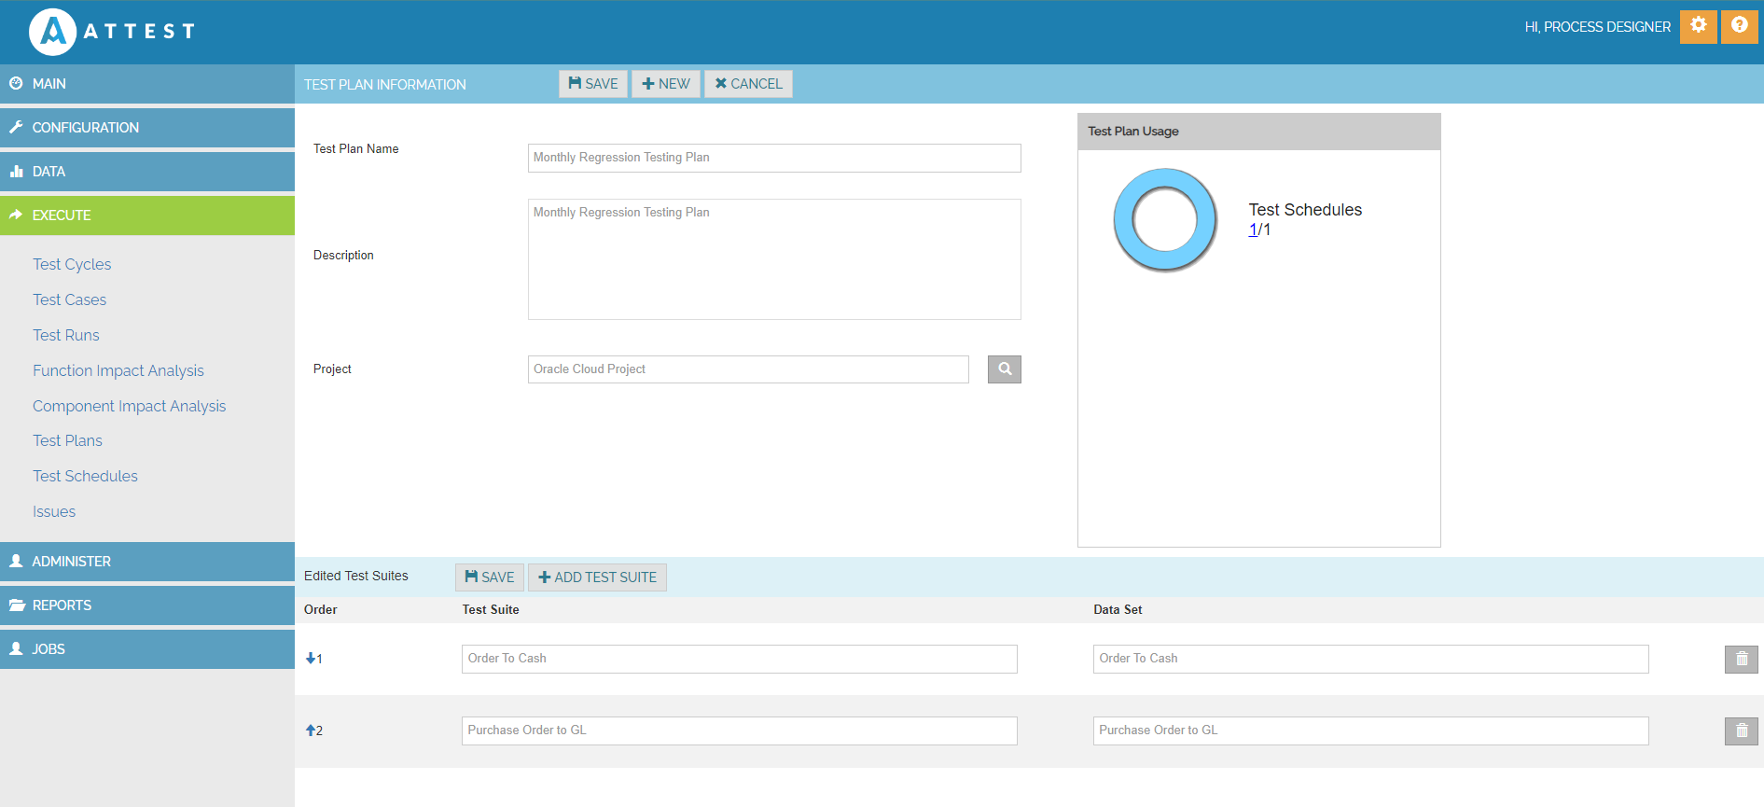Click the Test Plan Usage panel header

1259,132
